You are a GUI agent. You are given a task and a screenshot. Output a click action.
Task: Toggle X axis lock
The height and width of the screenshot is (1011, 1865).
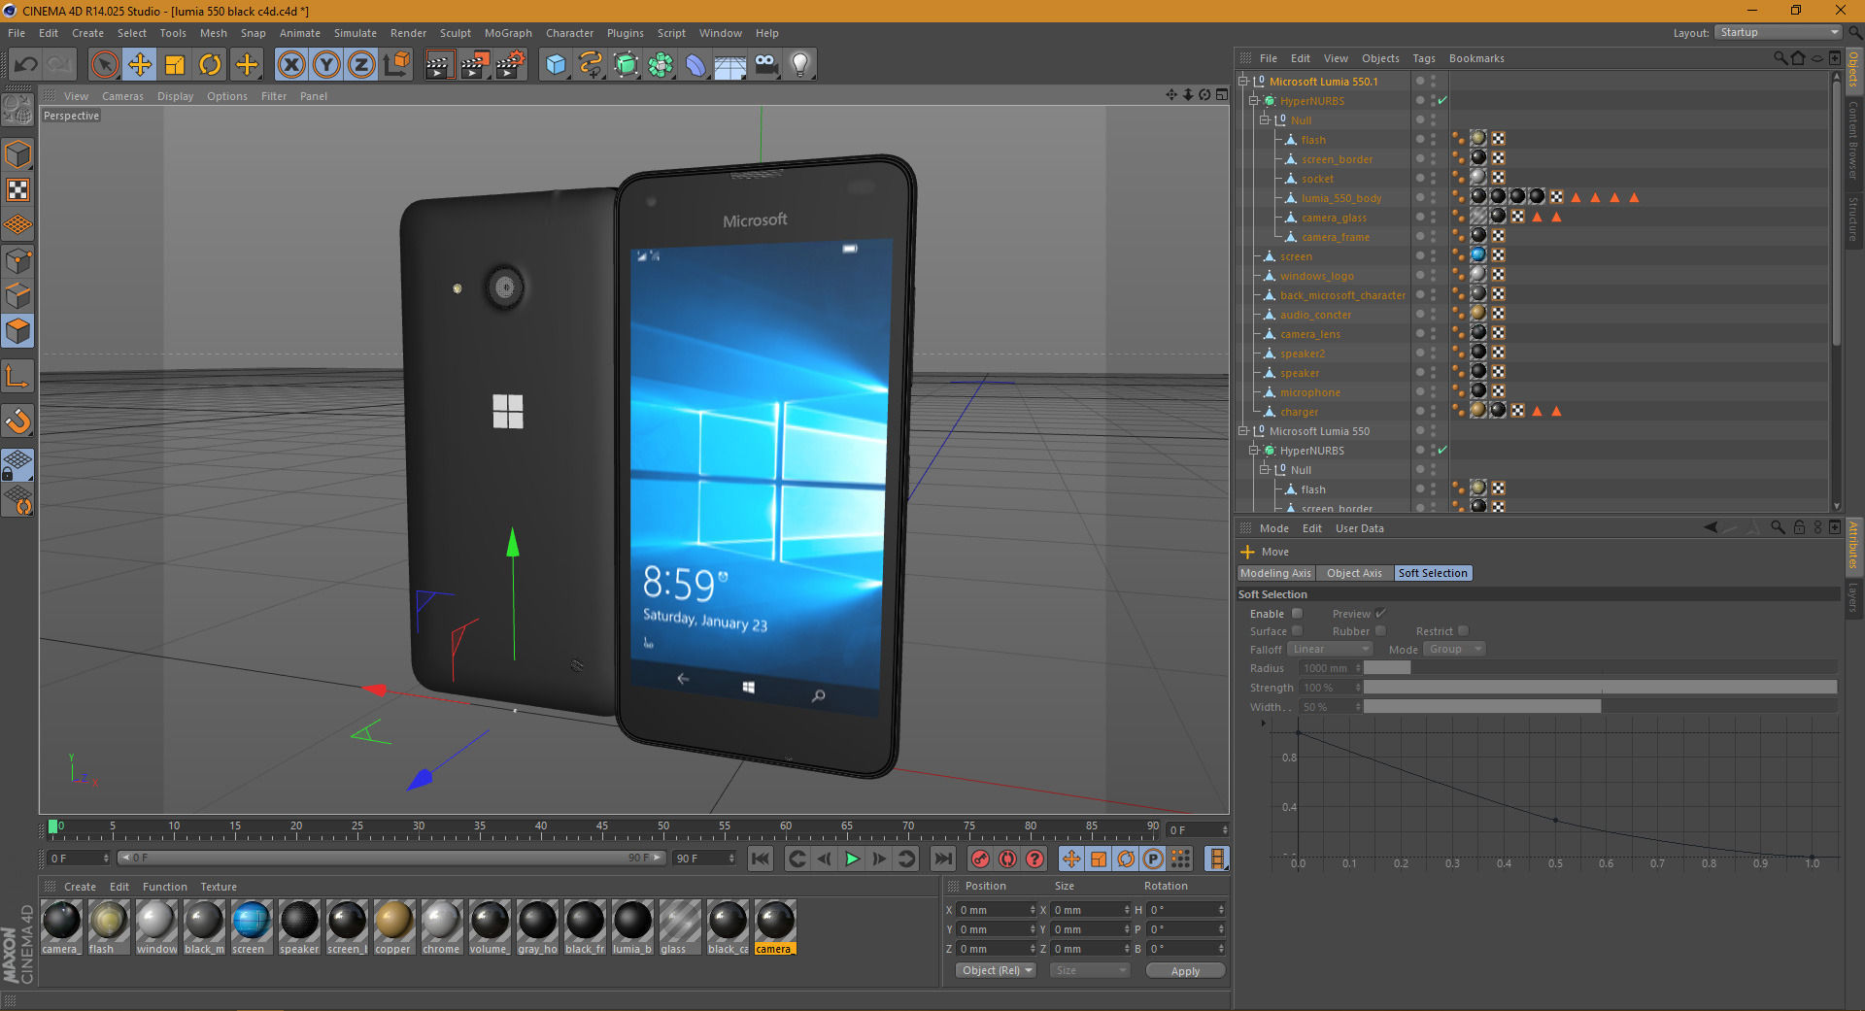click(x=291, y=65)
